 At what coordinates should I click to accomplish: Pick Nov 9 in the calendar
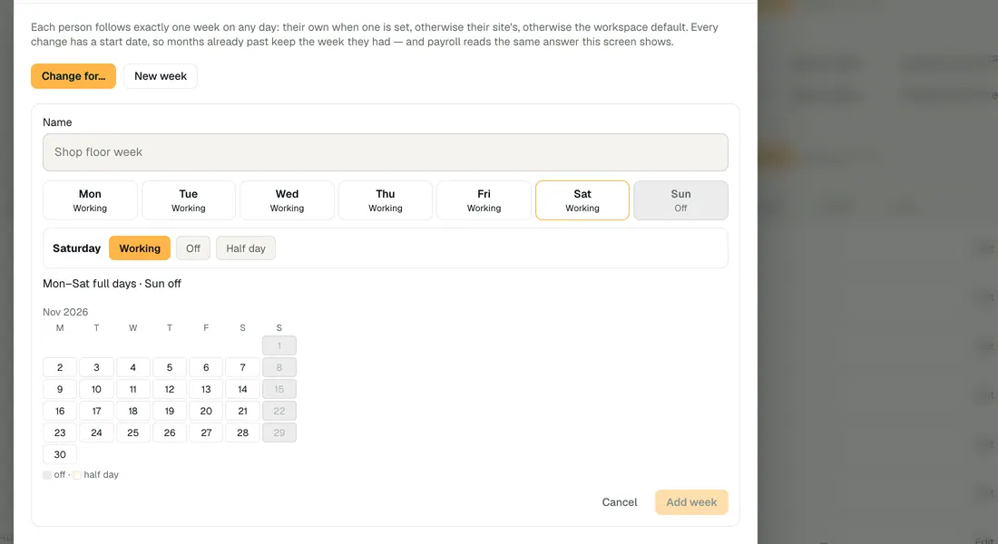(x=60, y=389)
